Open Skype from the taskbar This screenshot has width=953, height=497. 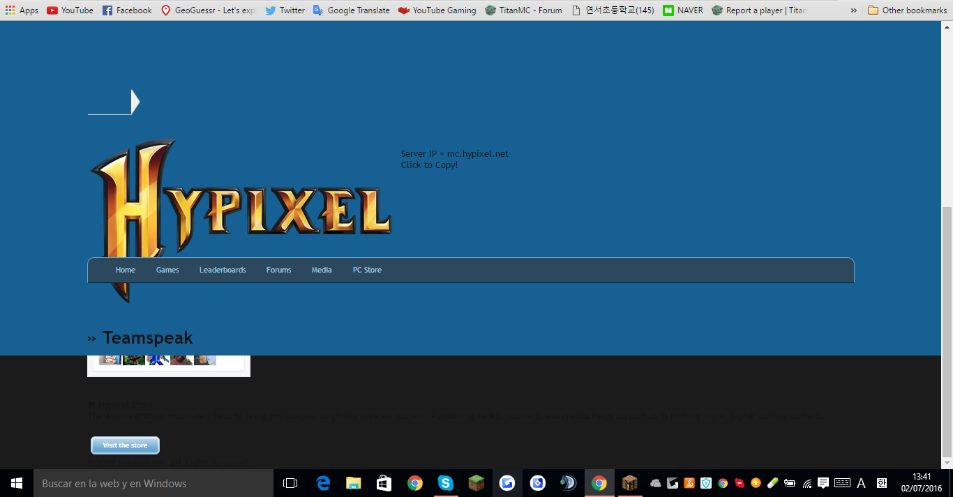coord(446,483)
